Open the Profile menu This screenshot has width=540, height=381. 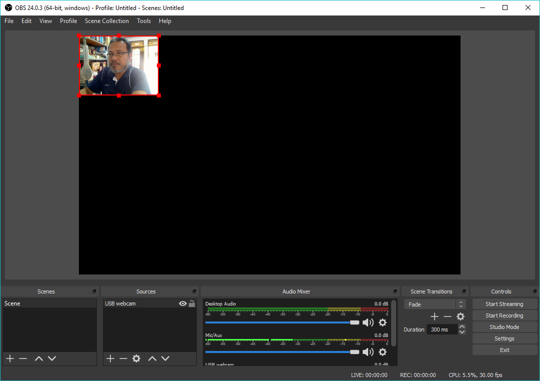point(68,21)
